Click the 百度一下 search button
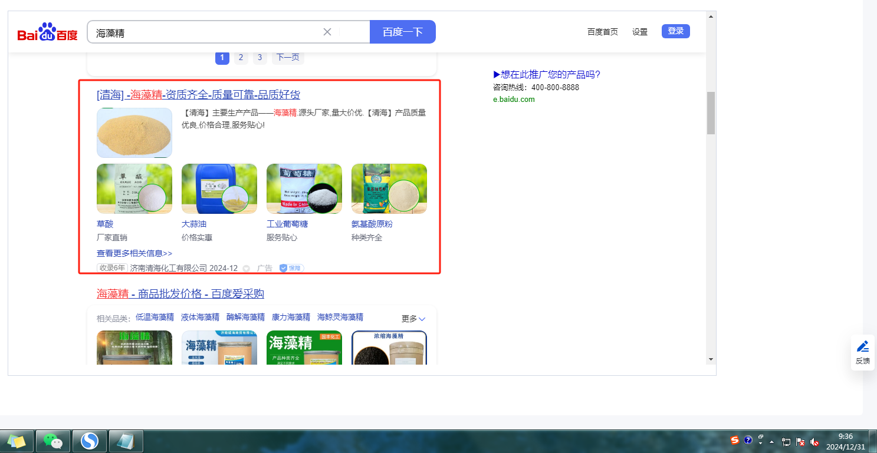Viewport: 877px width, 453px height. pos(403,32)
